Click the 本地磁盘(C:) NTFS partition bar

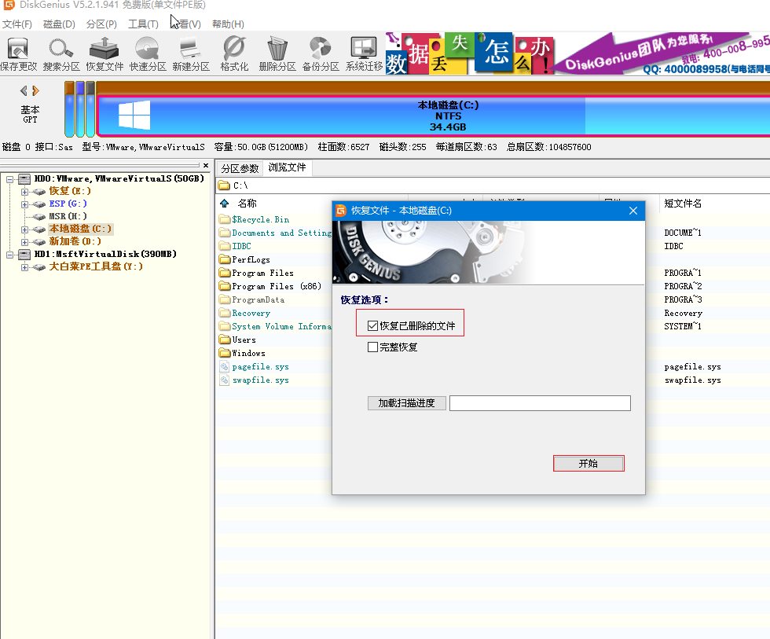click(434, 116)
